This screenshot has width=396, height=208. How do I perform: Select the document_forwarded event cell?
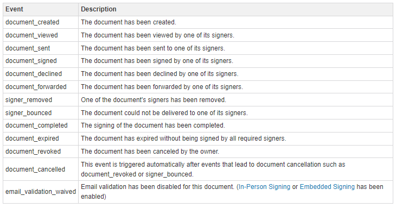(x=41, y=87)
